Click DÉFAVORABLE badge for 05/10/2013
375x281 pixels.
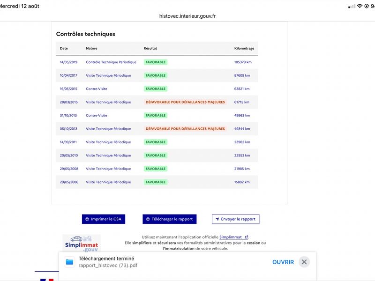[185, 129]
